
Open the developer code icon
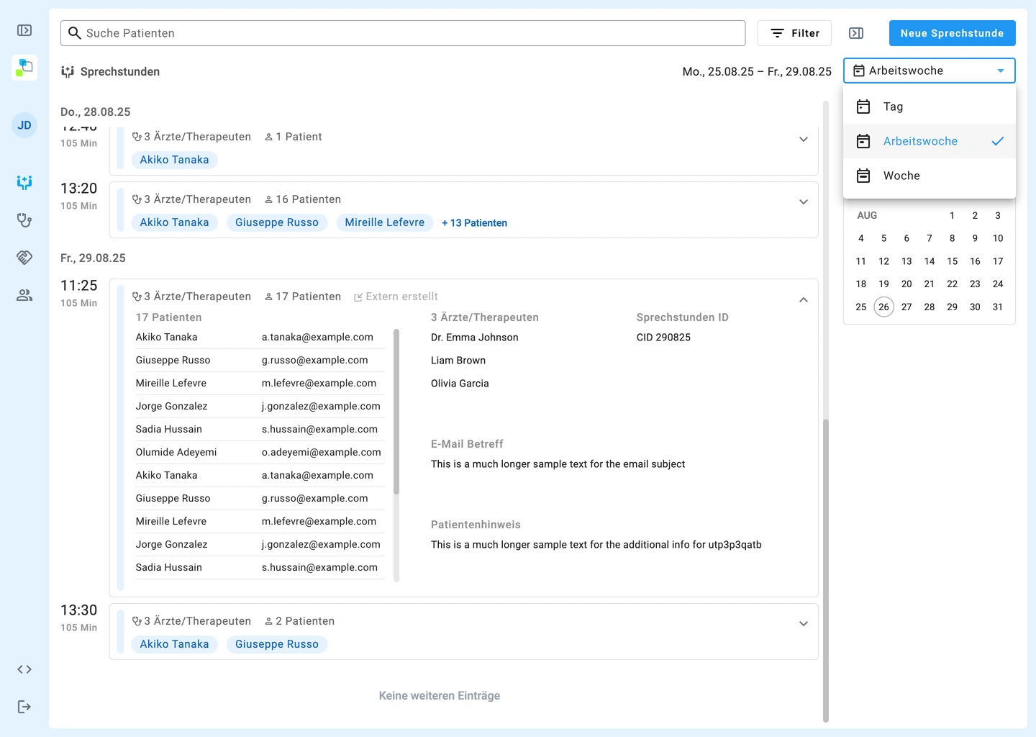tap(24, 669)
